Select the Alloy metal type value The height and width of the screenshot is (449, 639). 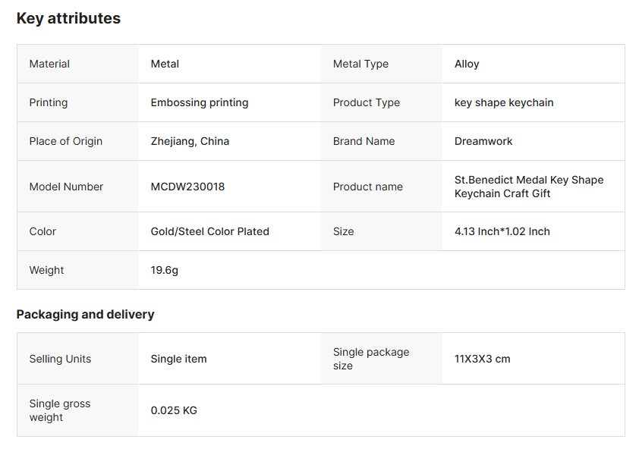(x=467, y=64)
